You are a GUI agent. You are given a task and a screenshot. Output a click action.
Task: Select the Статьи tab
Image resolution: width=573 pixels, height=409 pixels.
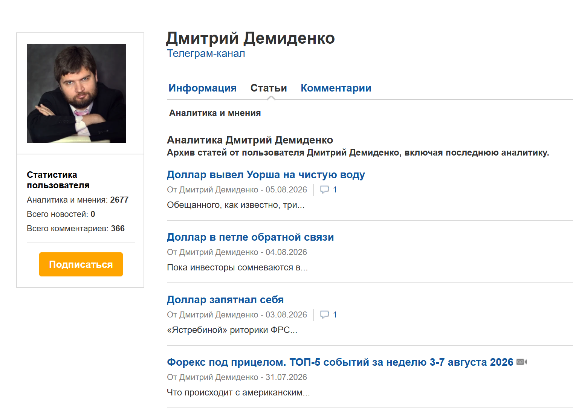click(269, 88)
